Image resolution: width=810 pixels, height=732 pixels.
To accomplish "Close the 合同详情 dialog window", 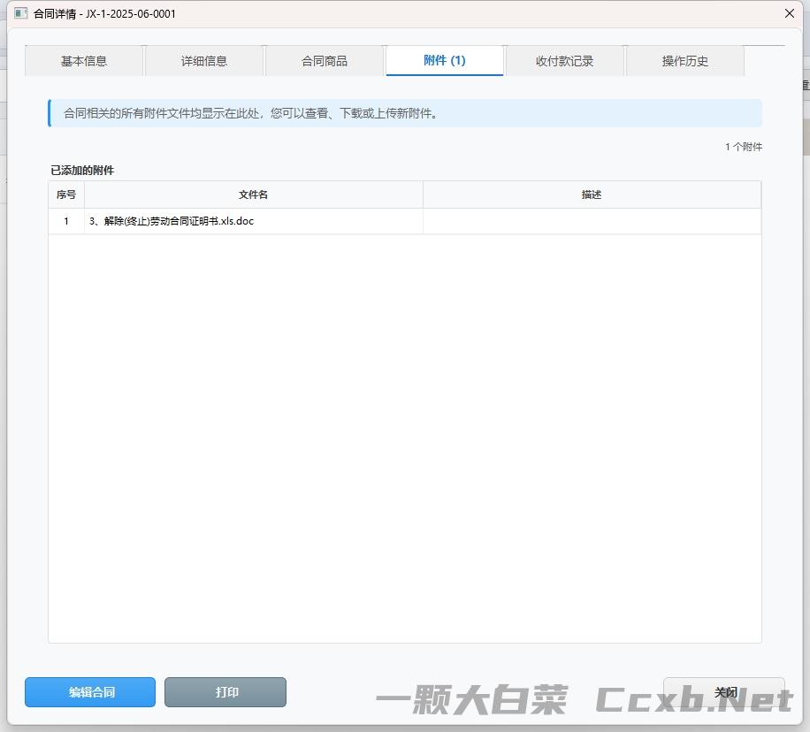I will [790, 13].
